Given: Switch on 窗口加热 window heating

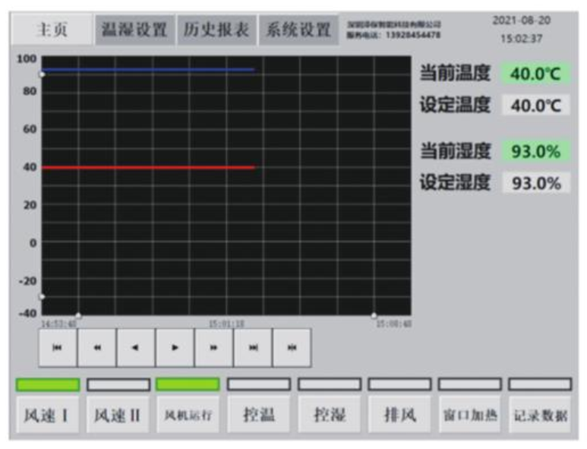Looking at the screenshot, I should click(x=469, y=416).
